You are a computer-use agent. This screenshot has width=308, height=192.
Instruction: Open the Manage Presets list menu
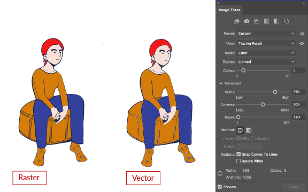point(302,34)
